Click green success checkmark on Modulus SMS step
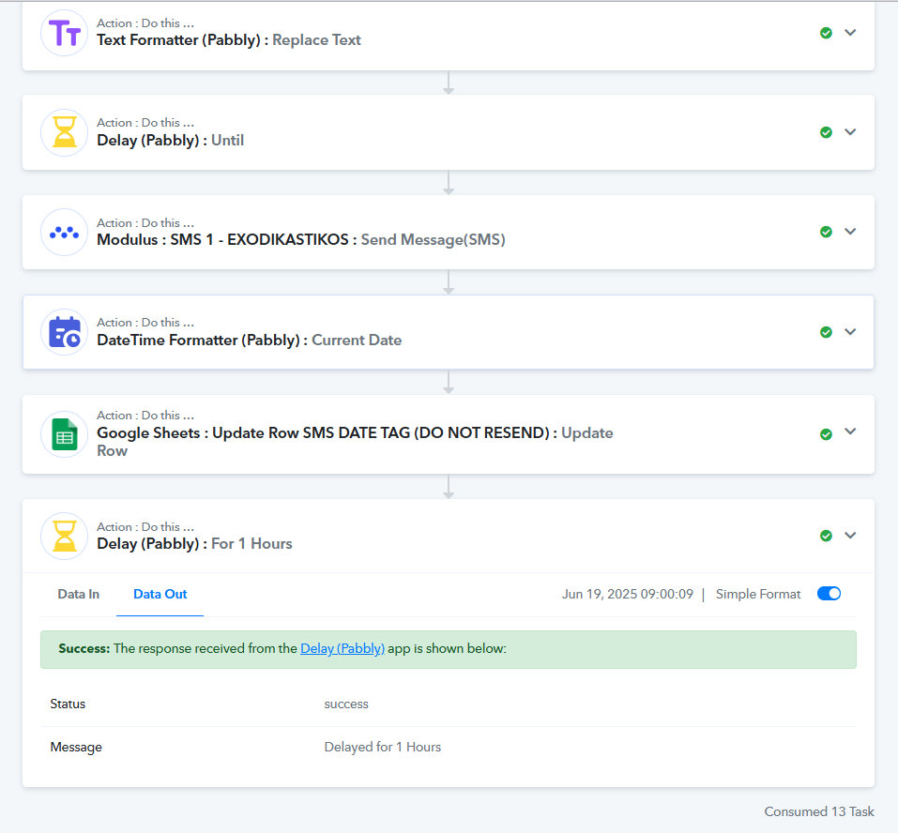Screen dimensions: 898x833 coord(826,232)
